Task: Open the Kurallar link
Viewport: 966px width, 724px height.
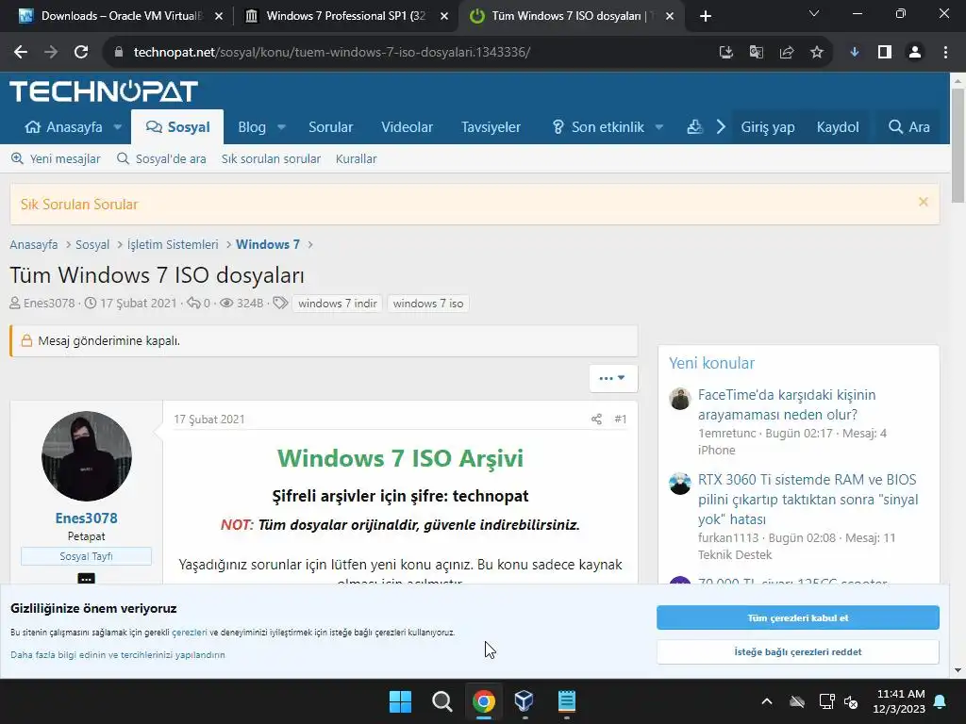Action: click(x=356, y=158)
